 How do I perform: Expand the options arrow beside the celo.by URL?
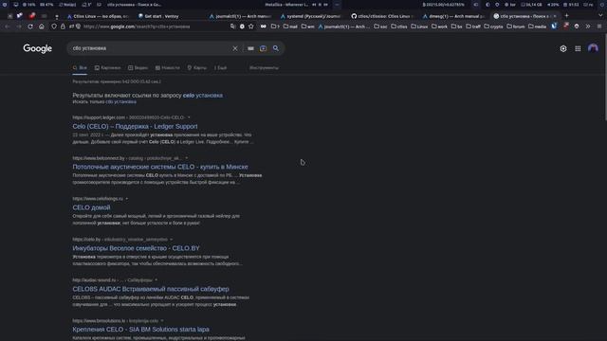pos(171,240)
